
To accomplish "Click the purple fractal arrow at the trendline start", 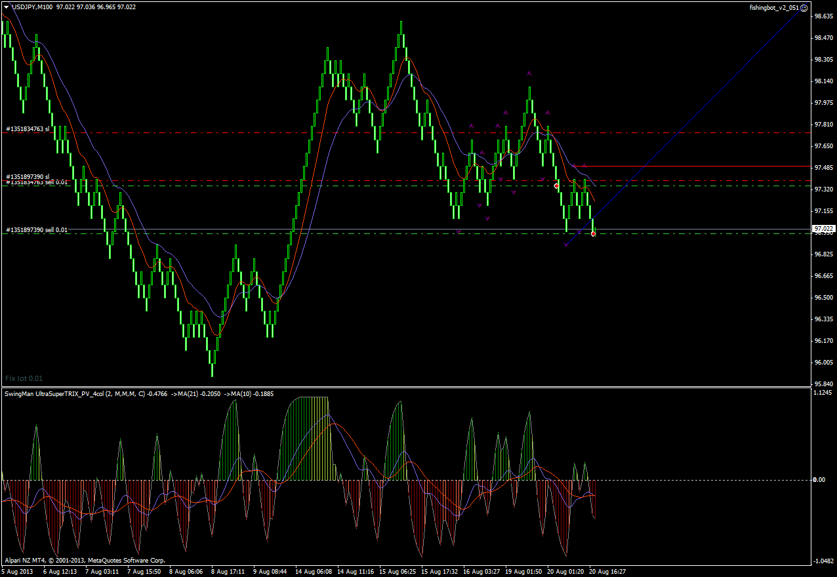I will pyautogui.click(x=566, y=245).
